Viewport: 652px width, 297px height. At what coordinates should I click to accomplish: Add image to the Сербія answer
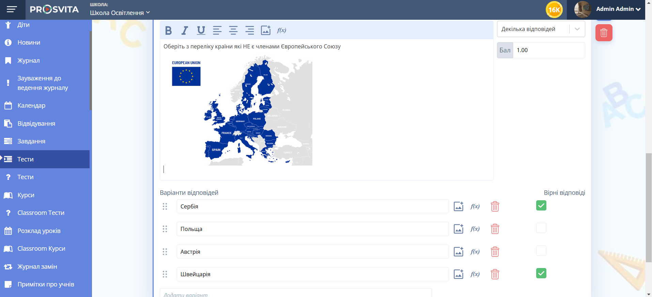[459, 206]
